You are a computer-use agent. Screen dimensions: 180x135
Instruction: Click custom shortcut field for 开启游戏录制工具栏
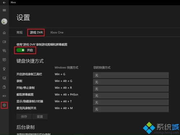point(131,75)
